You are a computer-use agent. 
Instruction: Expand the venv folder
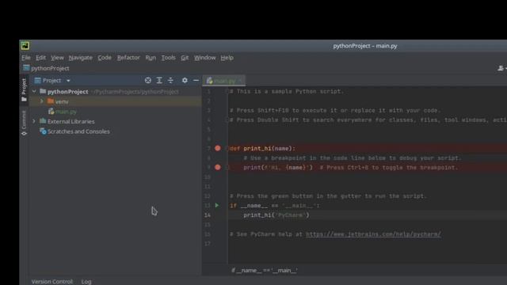pyautogui.click(x=41, y=101)
